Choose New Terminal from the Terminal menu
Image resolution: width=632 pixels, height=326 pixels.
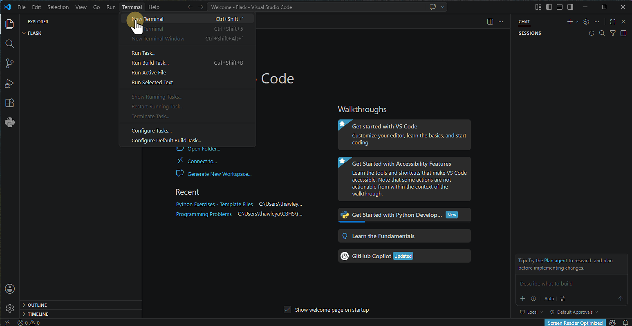tap(187, 19)
